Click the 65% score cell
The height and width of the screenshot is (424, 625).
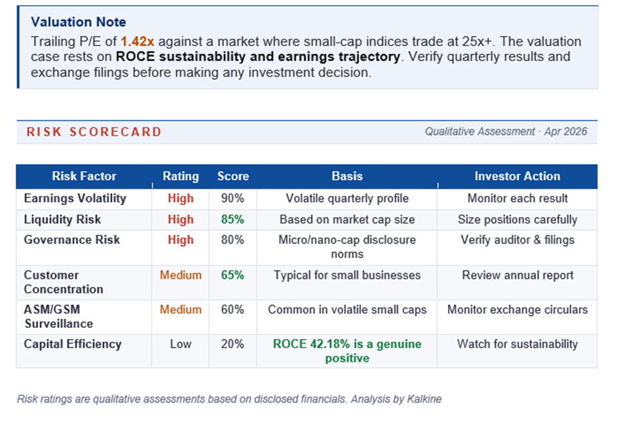233,275
